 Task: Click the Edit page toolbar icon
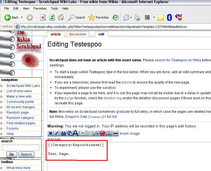tap(147, 17)
